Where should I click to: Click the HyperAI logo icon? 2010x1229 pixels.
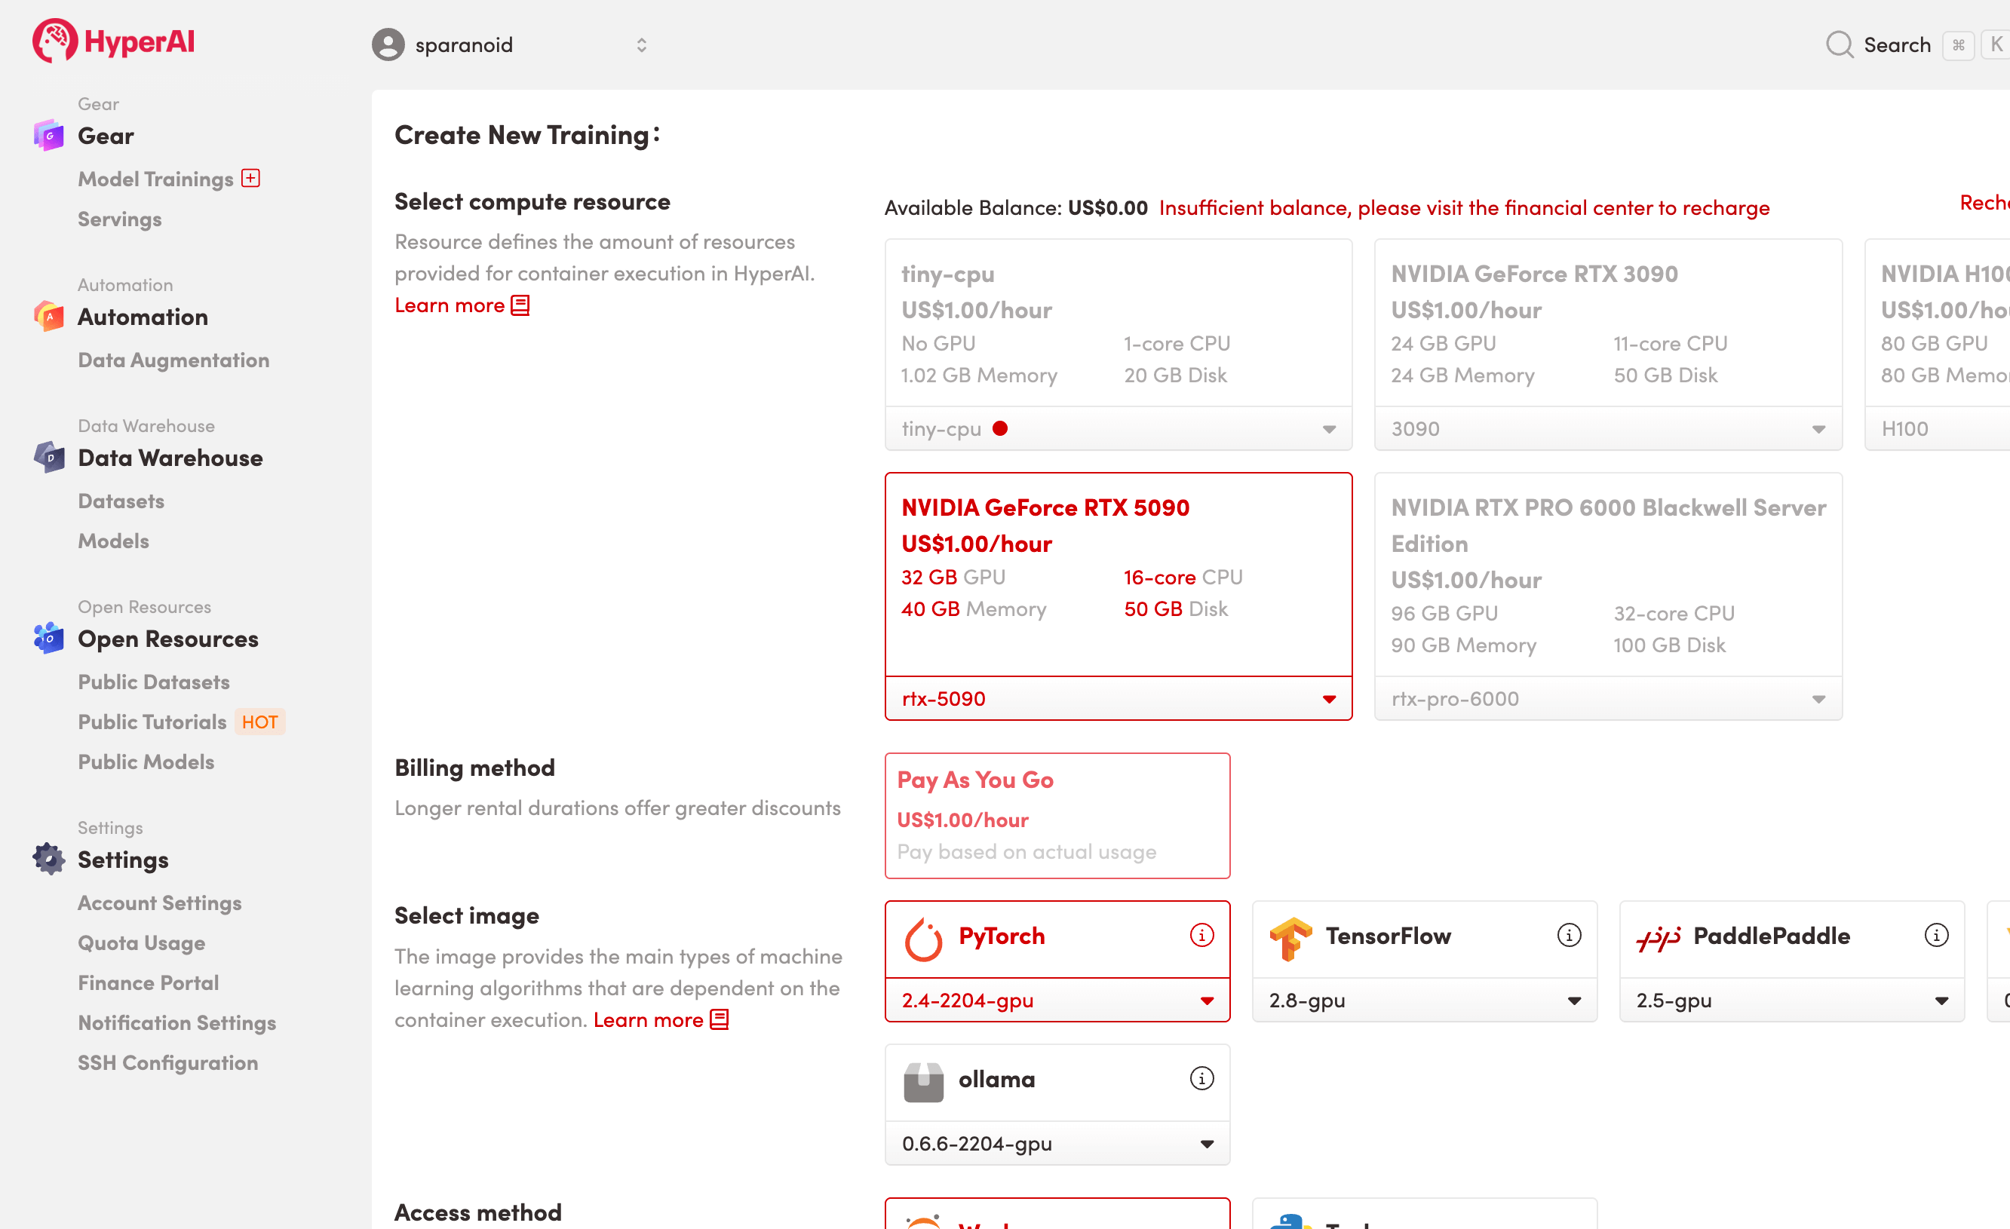coord(54,41)
